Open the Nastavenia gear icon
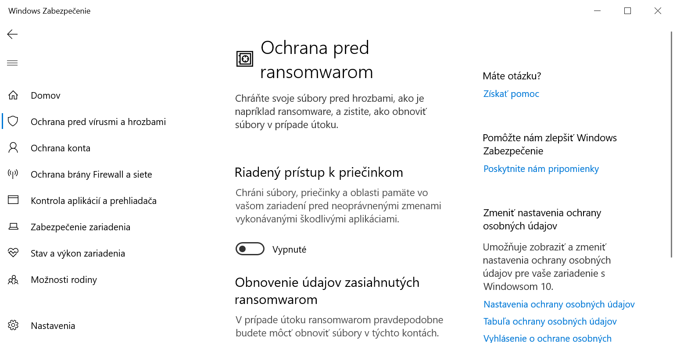 pyautogui.click(x=13, y=325)
